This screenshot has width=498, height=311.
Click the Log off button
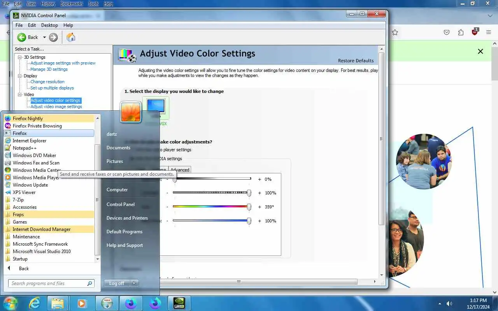click(117, 283)
